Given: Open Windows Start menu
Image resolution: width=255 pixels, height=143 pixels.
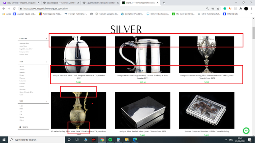Looking at the screenshot, I should tap(4, 139).
